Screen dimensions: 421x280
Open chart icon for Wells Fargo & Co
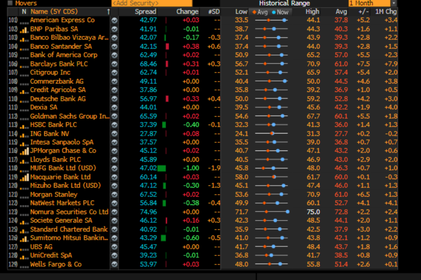(x=114, y=264)
